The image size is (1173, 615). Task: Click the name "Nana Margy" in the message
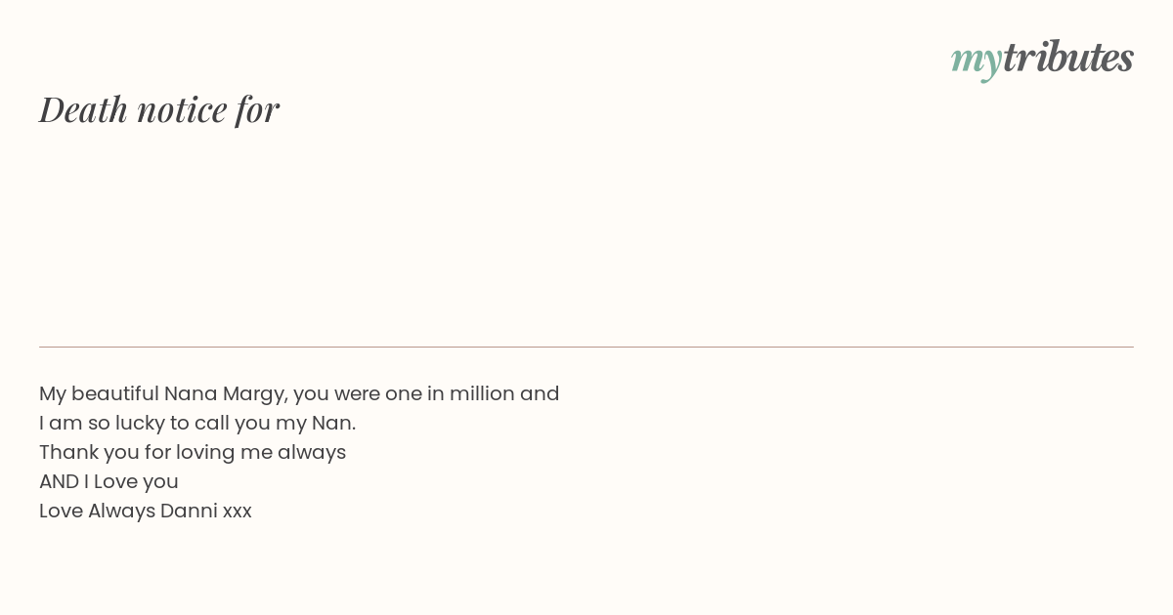pos(226,394)
